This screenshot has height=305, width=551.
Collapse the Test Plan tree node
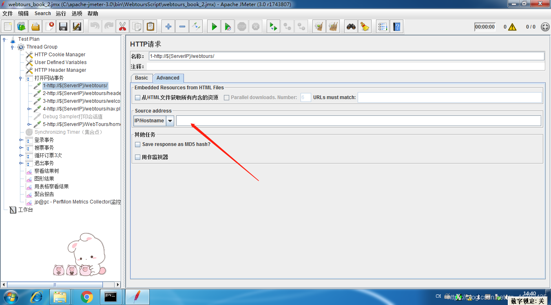4,39
